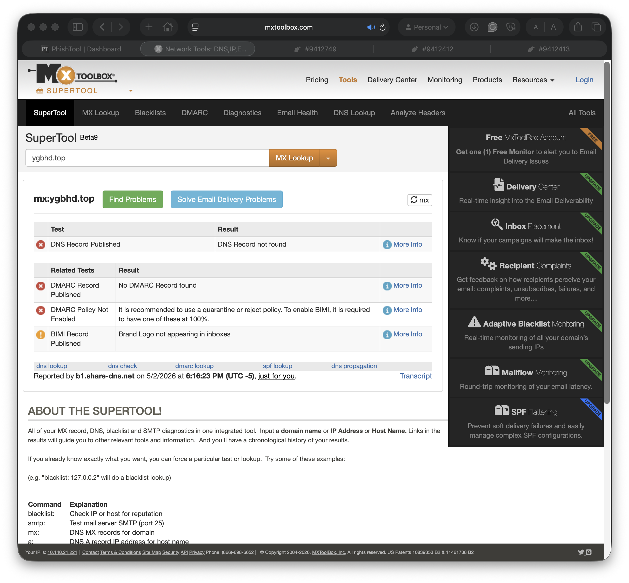Go back to the previous page
Image resolution: width=629 pixels, height=583 pixels.
(102, 27)
